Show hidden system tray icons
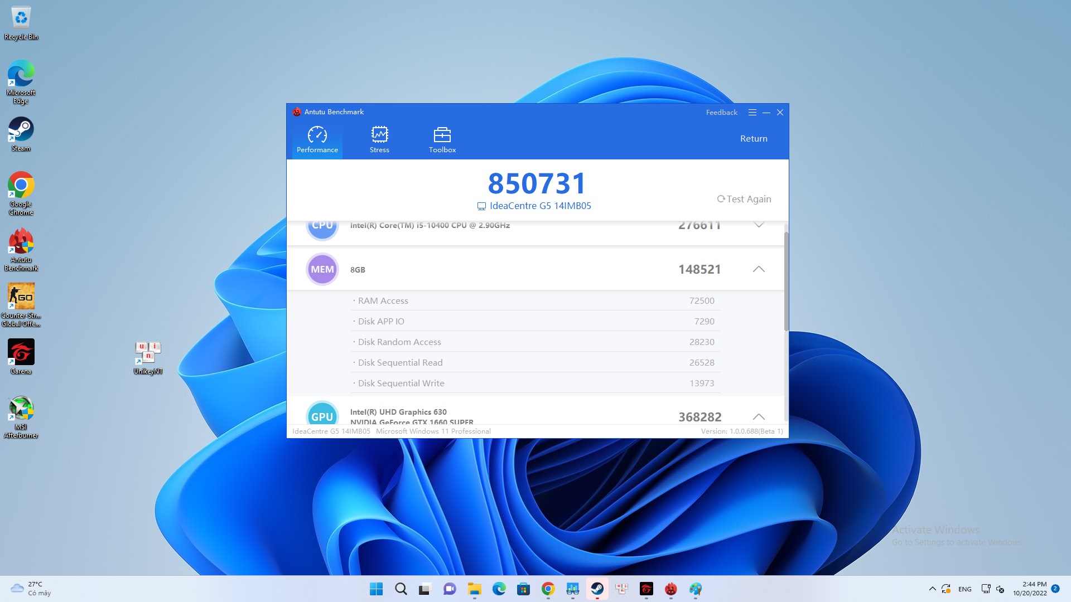Image resolution: width=1071 pixels, height=602 pixels. coord(932,589)
